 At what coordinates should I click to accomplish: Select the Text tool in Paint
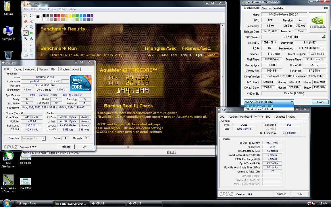[x=31, y=39]
